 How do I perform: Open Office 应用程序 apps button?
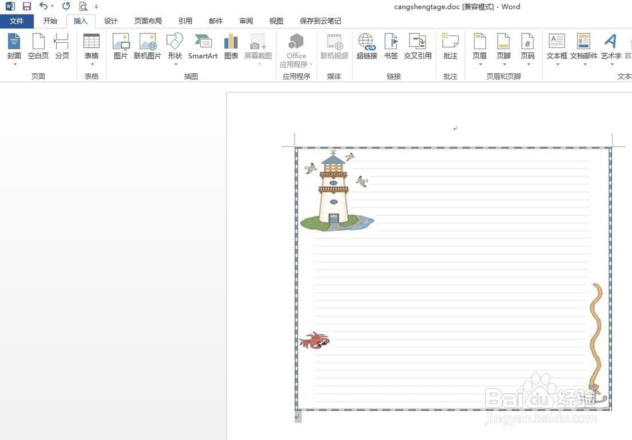tap(296, 51)
